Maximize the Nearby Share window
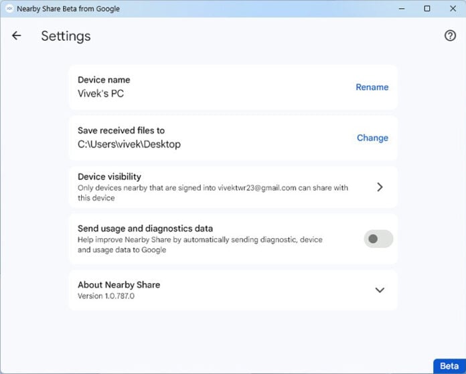The image size is (466, 374). point(427,9)
